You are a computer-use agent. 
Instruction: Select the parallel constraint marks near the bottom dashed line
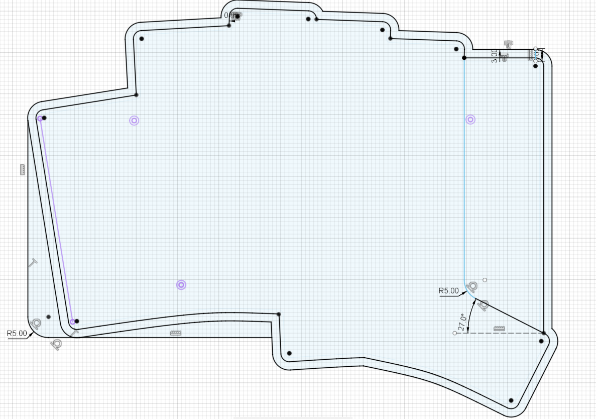[x=499, y=329]
